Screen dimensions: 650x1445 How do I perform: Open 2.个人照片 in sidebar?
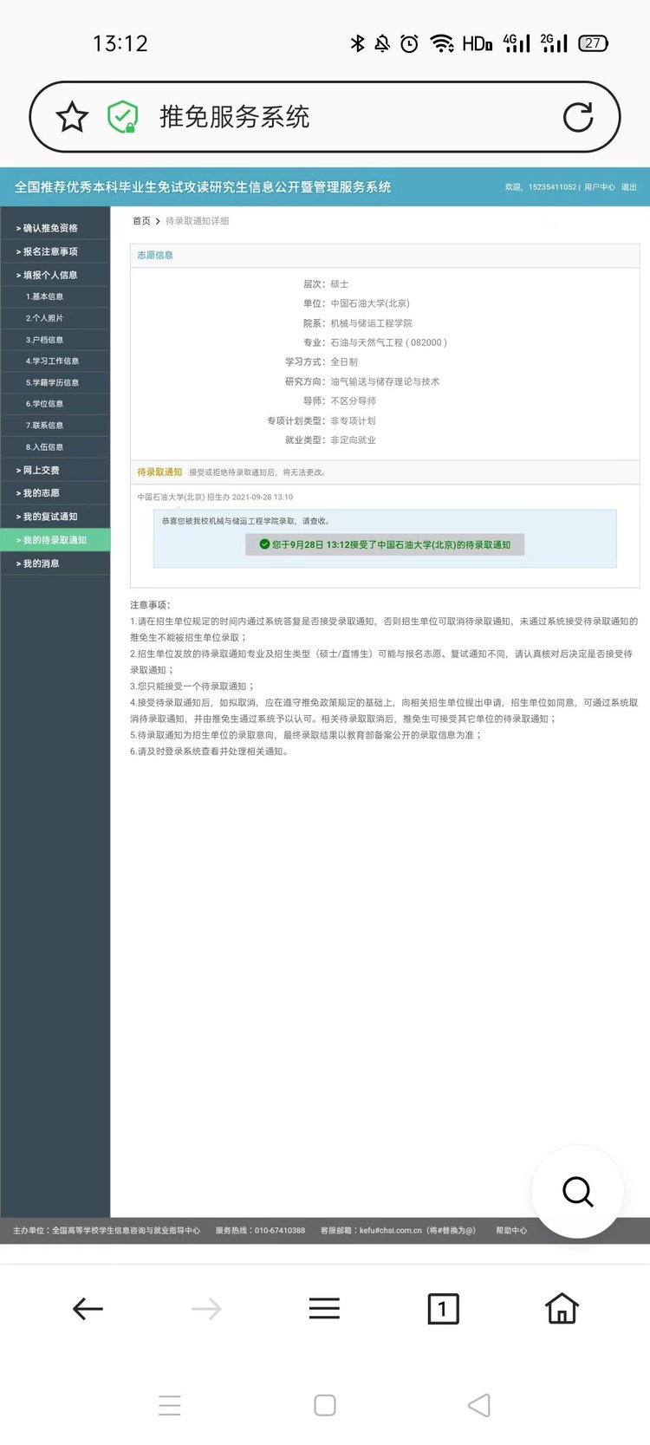55,318
